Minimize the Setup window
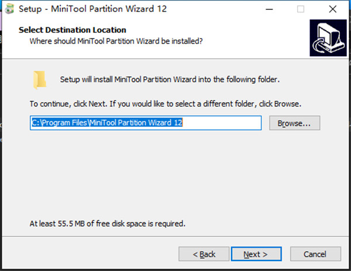The image size is (351, 271). [270, 9]
